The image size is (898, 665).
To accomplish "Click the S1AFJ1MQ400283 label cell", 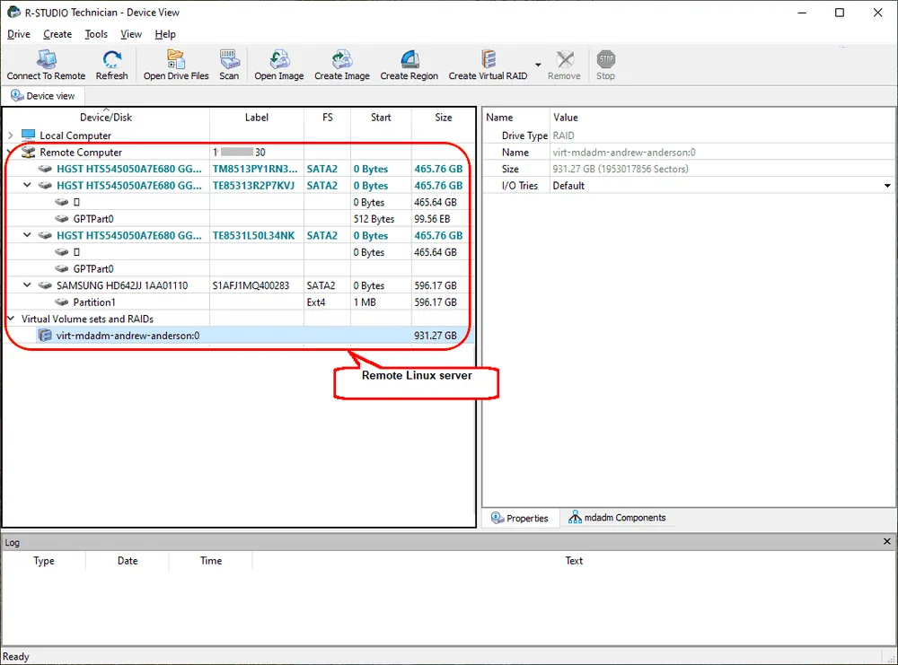I will 257,285.
